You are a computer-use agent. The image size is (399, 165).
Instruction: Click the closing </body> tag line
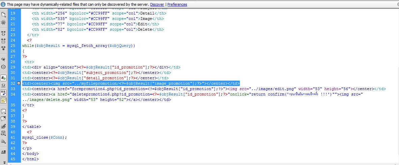pyautogui.click(x=30, y=154)
